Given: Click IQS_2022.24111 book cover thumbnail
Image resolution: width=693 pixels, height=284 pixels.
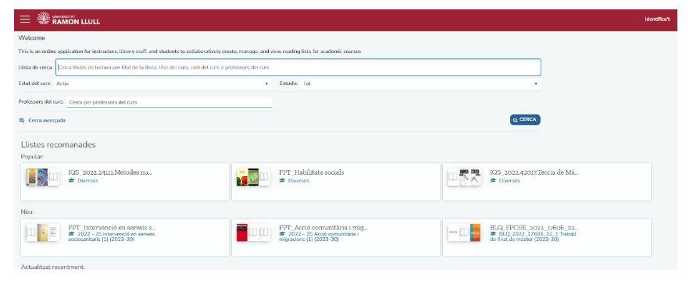Looking at the screenshot, I should (x=42, y=177).
